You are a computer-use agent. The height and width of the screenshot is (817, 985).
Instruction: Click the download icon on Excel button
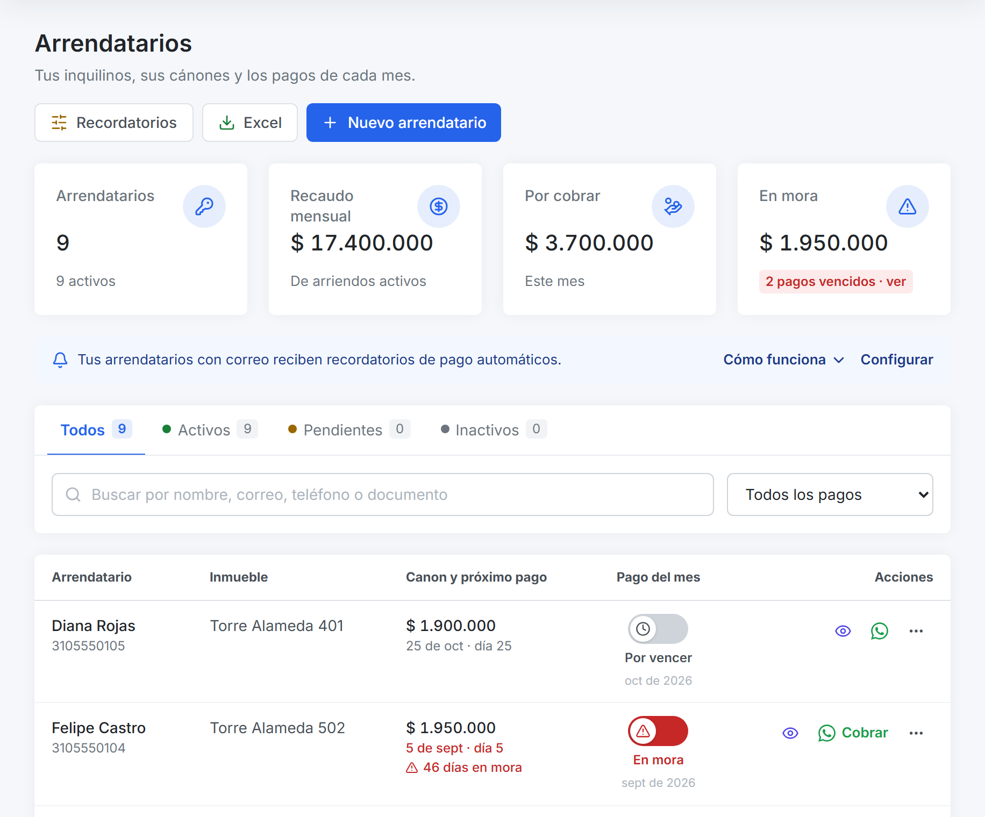click(227, 123)
